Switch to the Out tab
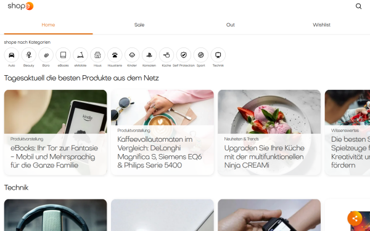This screenshot has height=231, width=370. (x=230, y=25)
